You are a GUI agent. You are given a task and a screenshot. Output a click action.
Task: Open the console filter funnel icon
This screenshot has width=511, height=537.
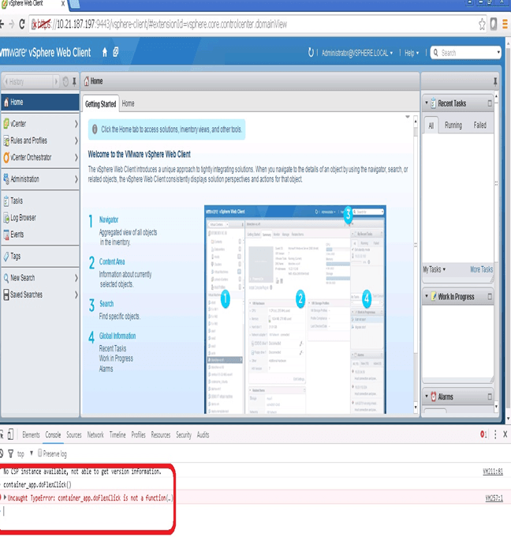point(10,454)
